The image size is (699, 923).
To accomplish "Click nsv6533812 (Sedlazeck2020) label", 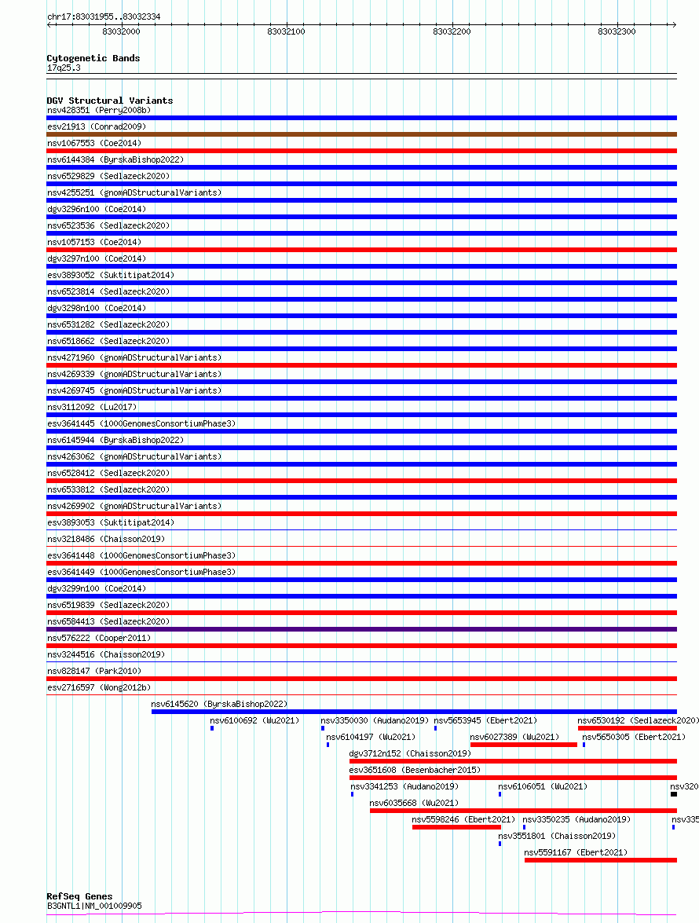I will point(108,489).
